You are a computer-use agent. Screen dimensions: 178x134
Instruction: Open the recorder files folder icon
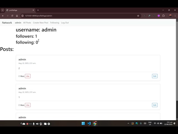point(45,124)
